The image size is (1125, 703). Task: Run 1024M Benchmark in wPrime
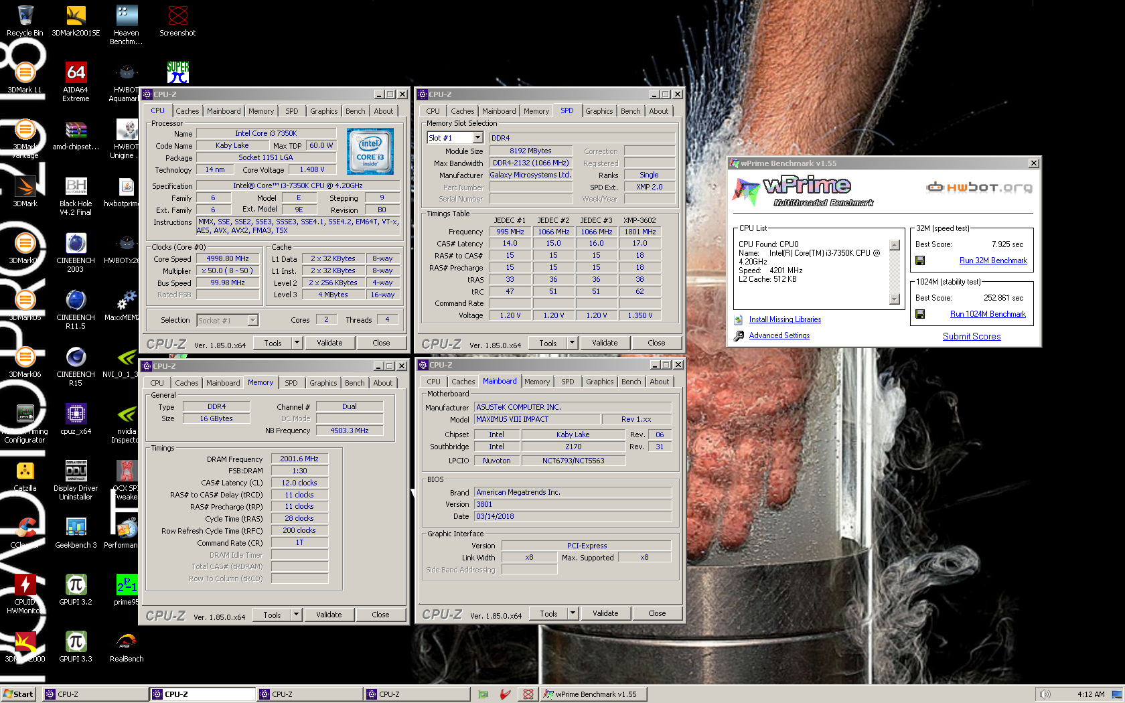988,314
